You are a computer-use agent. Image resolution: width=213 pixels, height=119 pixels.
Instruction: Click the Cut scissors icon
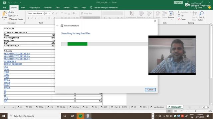tap(10, 12)
